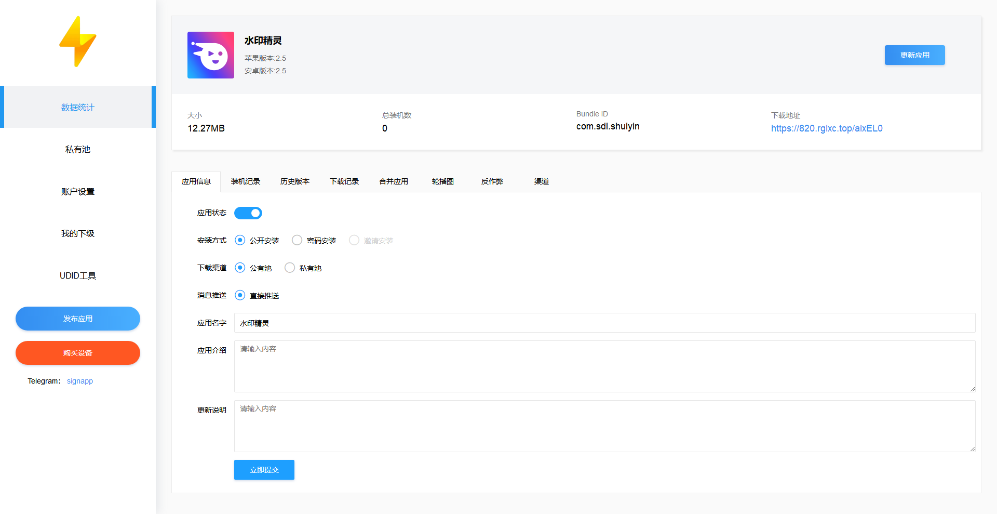Click the 更新应用 button
The image size is (997, 514).
coord(915,55)
